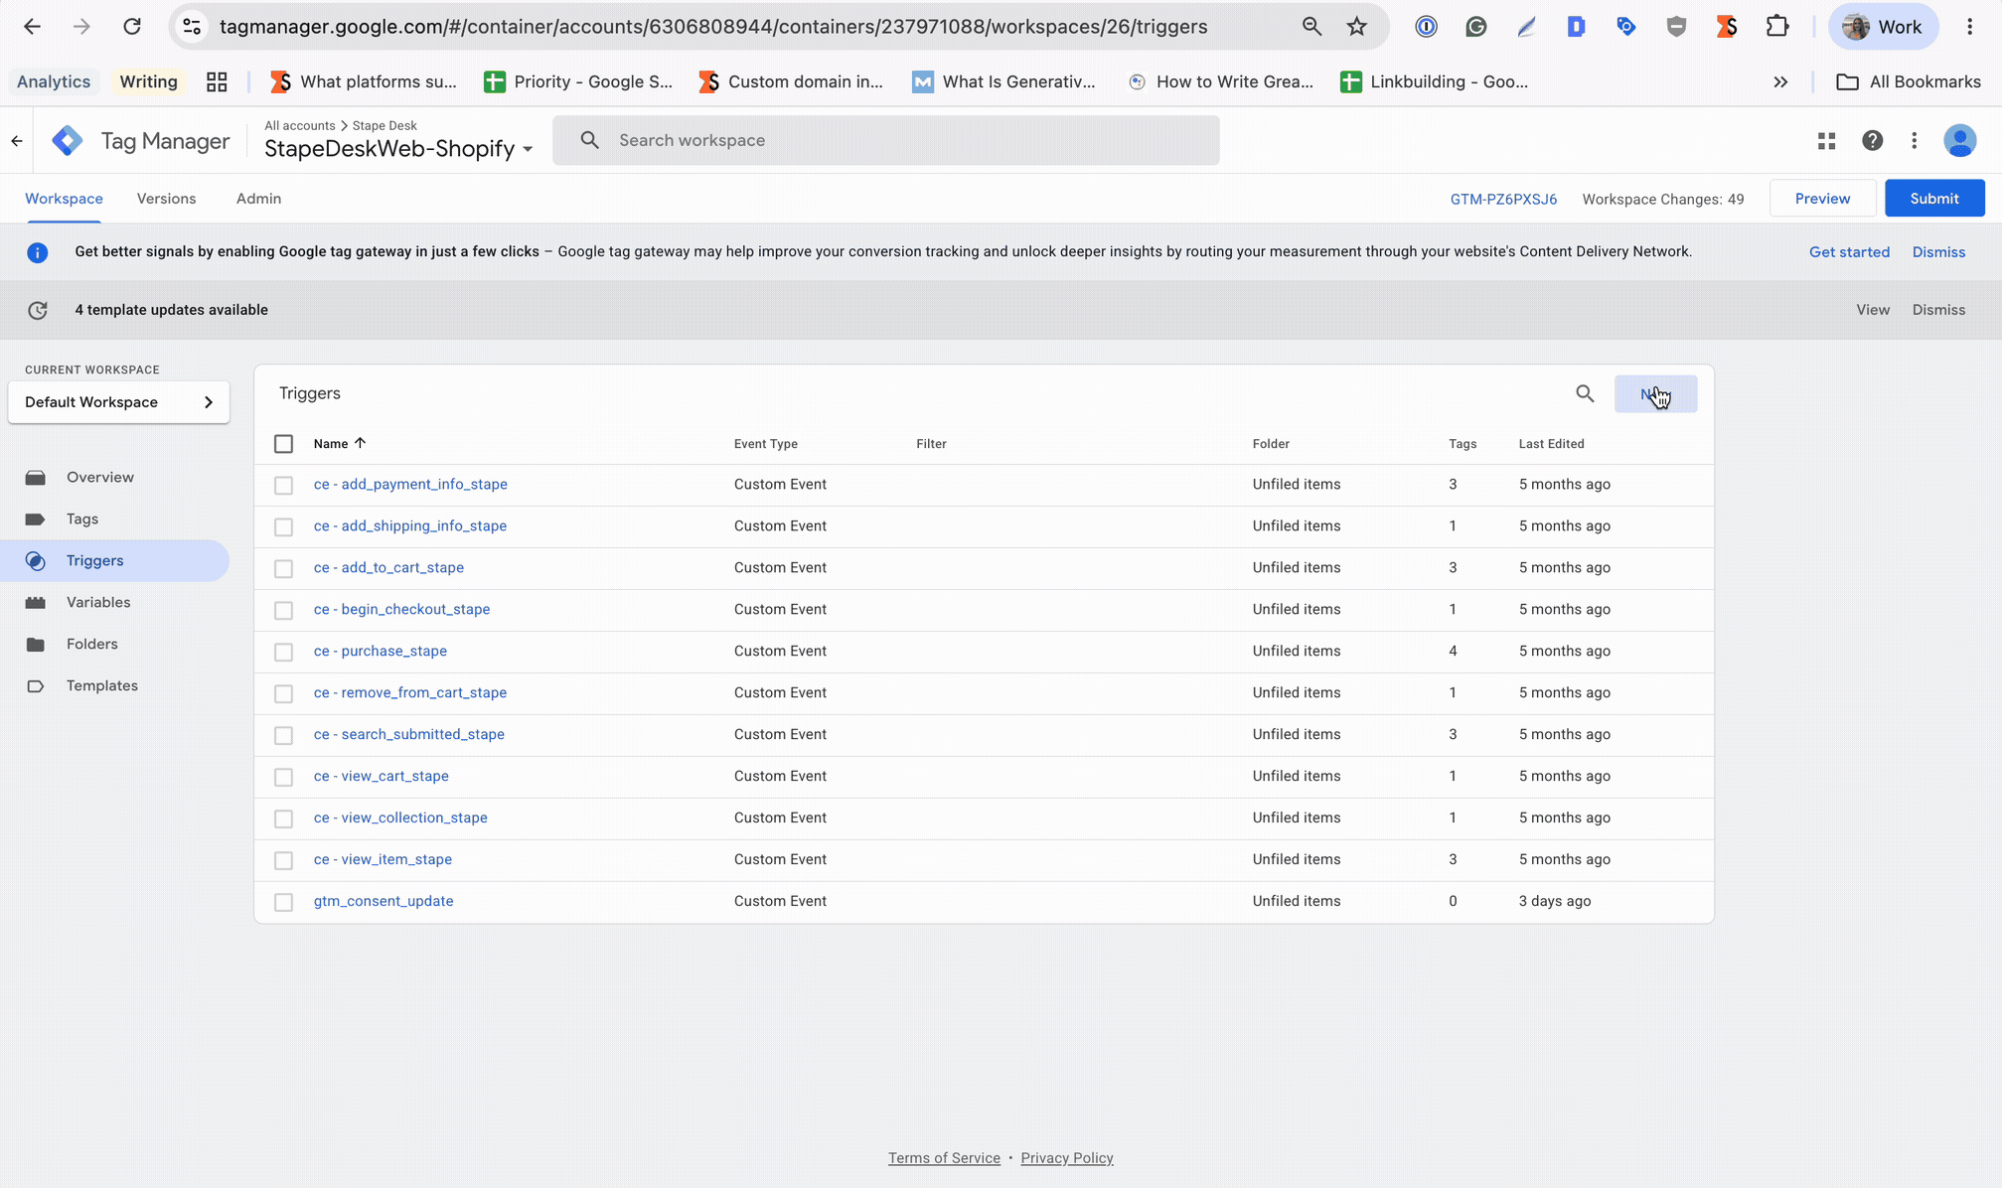
Task: Click All accounts breadcrumb
Action: pos(299,126)
